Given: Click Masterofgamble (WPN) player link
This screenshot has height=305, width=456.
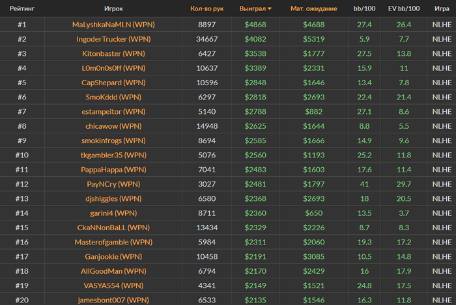Looking at the screenshot, I should tap(113, 243).
